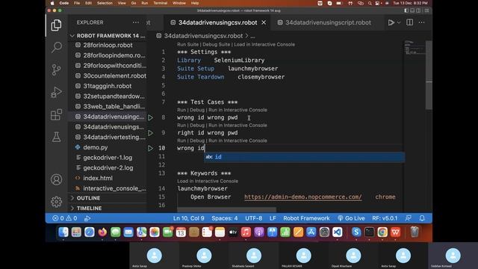Open the Manage gear settings

pos(57,202)
